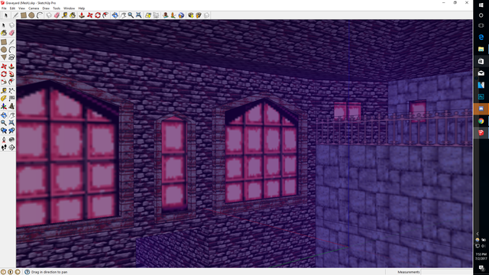Click the Instructor help icon in status bar
Viewport: 489px width, 275px height.
[28, 272]
